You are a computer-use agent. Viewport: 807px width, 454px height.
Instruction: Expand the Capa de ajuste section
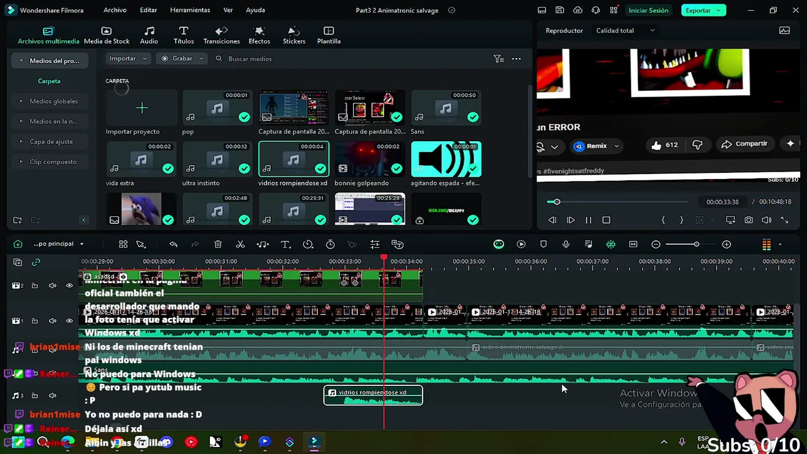tap(21, 141)
